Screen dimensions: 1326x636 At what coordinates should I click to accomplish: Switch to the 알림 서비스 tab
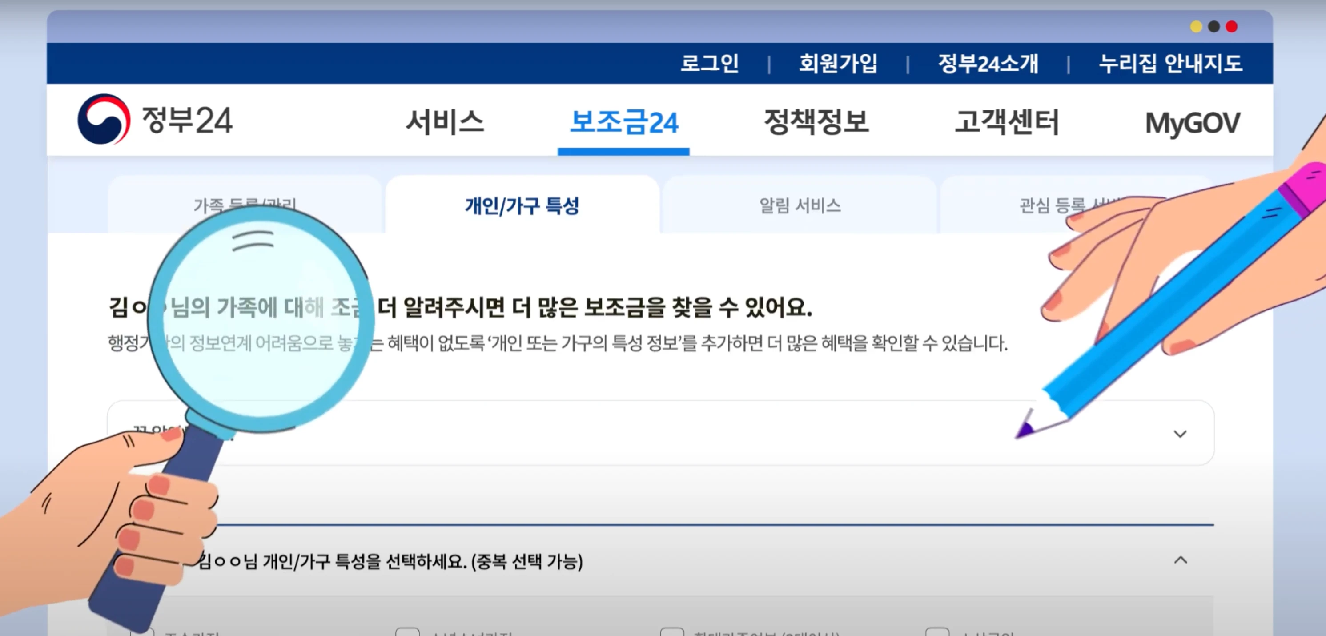pos(800,205)
